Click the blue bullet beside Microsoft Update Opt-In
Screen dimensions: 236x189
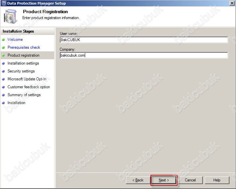tap(4, 79)
